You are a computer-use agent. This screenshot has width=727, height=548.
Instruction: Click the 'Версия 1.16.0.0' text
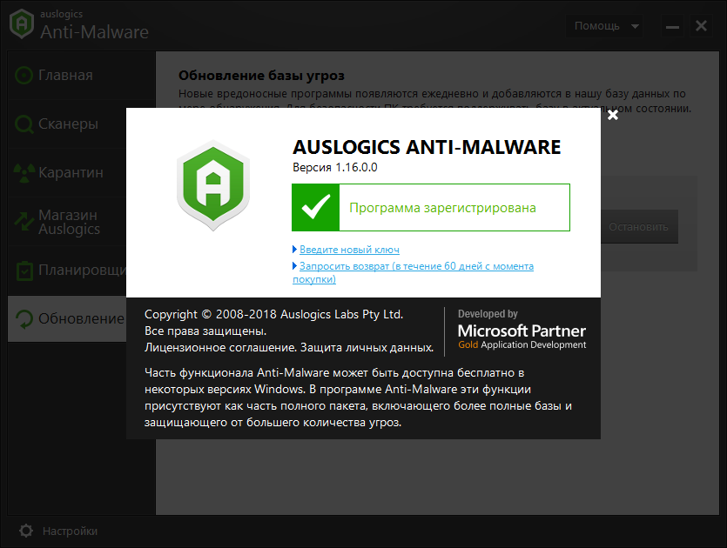[334, 167]
